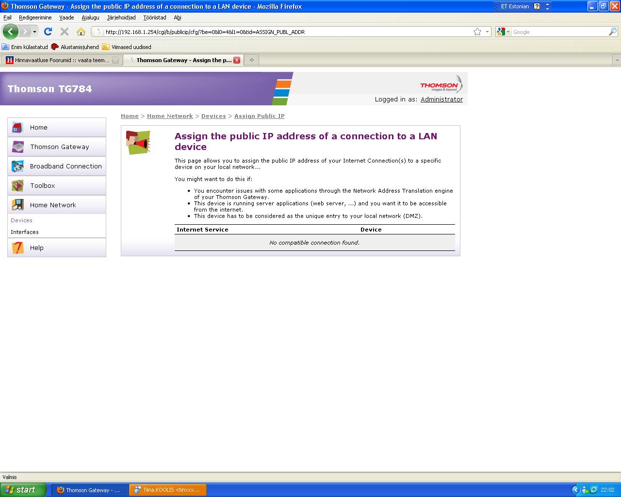Viewport: 621px width, 497px height.
Task: Open the Abi menu
Action: pos(178,17)
